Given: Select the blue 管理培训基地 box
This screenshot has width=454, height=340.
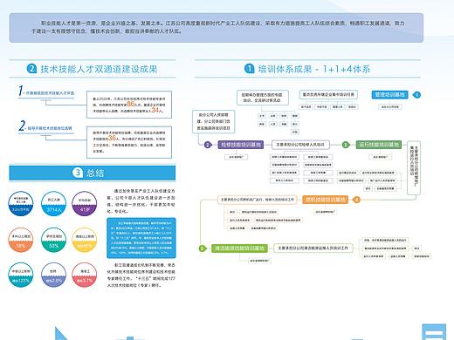Looking at the screenshot, I should (389, 95).
